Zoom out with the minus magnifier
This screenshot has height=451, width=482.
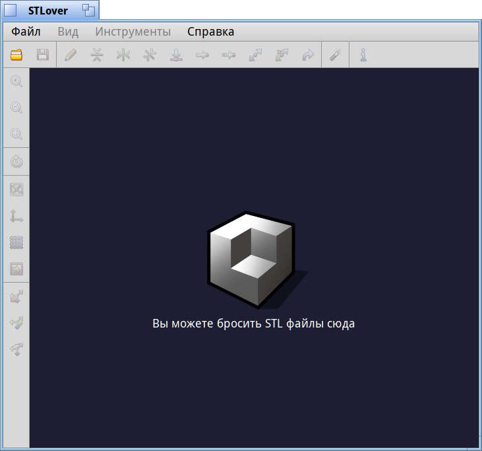16,108
